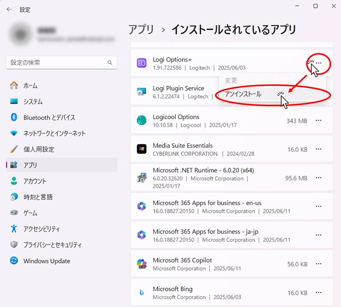Click the Microsoft 365 ja-jp app icon

[142, 235]
